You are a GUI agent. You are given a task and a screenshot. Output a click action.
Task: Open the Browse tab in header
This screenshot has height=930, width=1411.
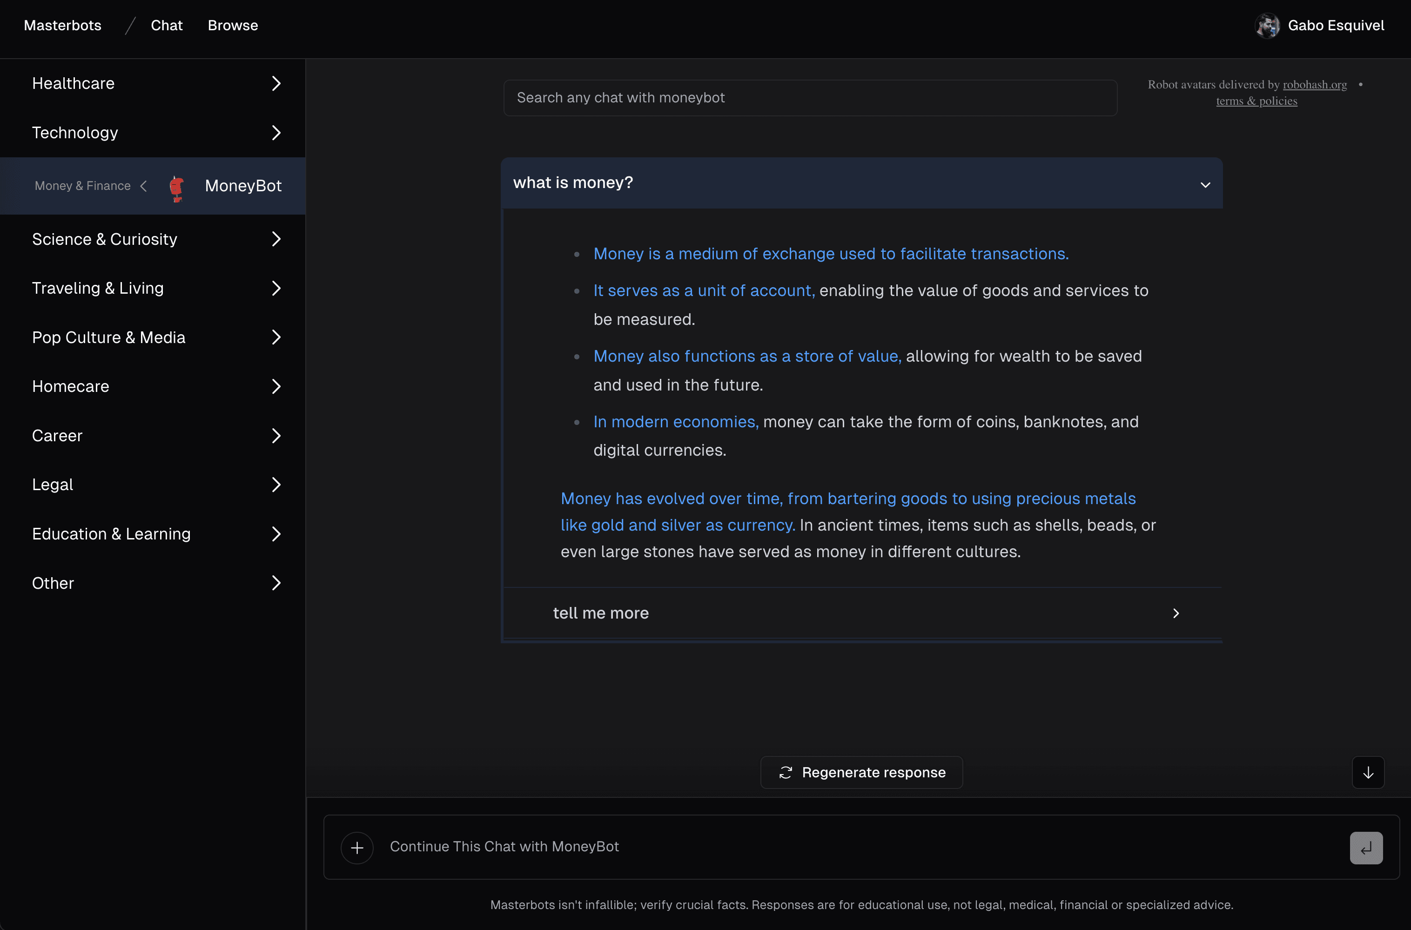[x=232, y=26]
